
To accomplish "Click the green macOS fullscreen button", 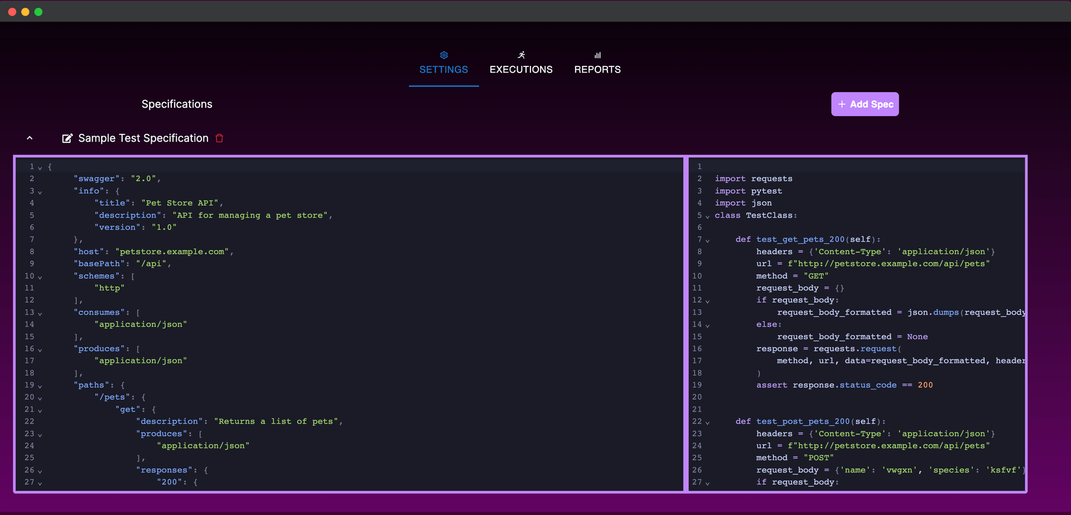I will point(38,12).
